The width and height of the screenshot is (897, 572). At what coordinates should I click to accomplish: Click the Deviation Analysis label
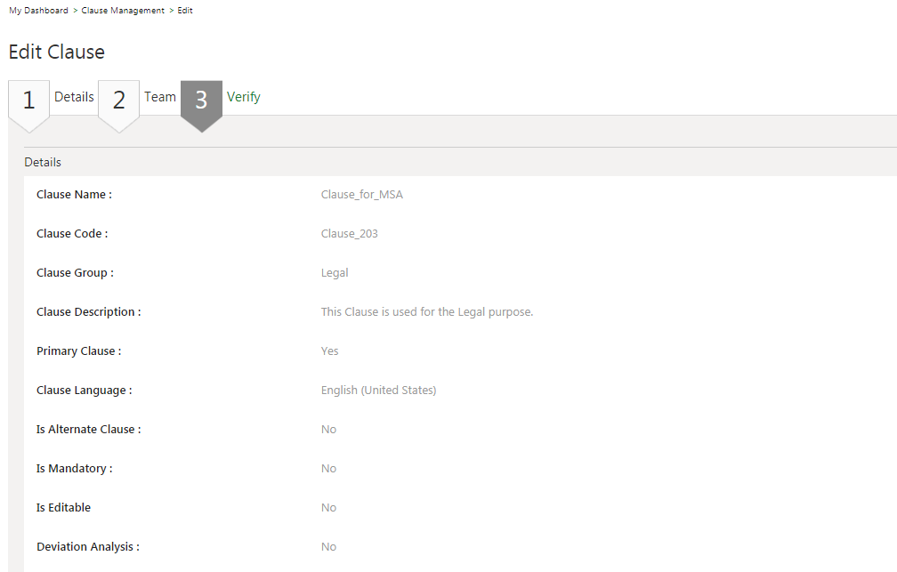[x=87, y=547]
